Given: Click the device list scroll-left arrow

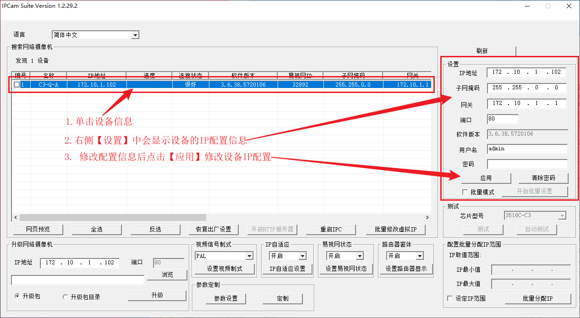Looking at the screenshot, I should 15,217.
